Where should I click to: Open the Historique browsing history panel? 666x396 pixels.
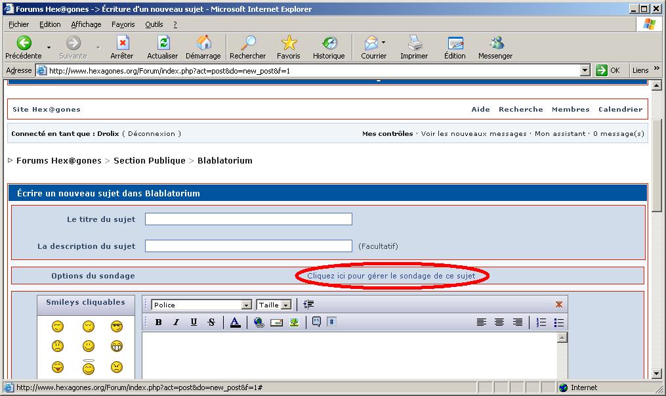(x=329, y=47)
